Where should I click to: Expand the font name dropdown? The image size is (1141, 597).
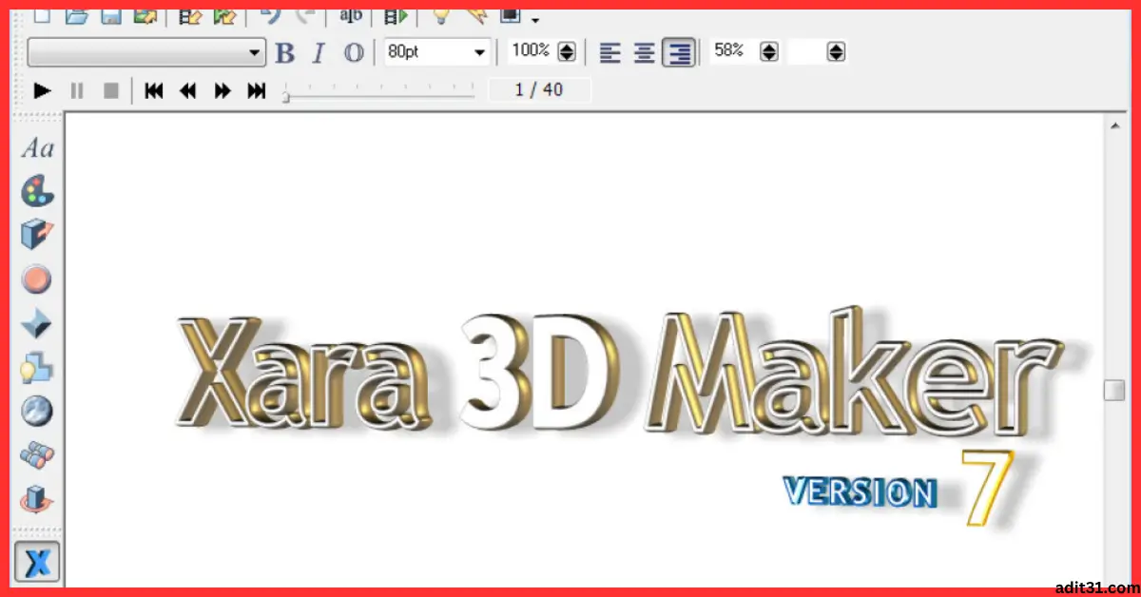pyautogui.click(x=255, y=53)
